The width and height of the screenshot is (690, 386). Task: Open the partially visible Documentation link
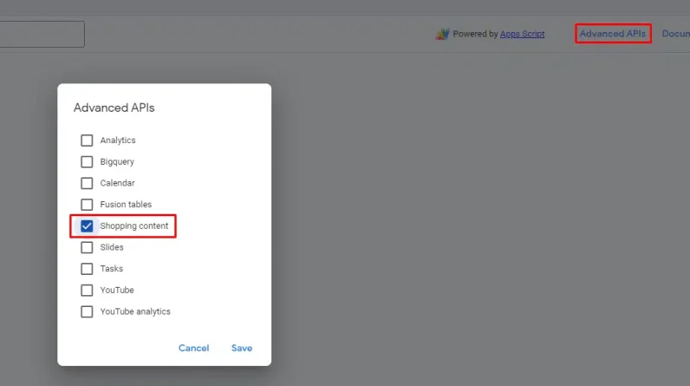675,34
